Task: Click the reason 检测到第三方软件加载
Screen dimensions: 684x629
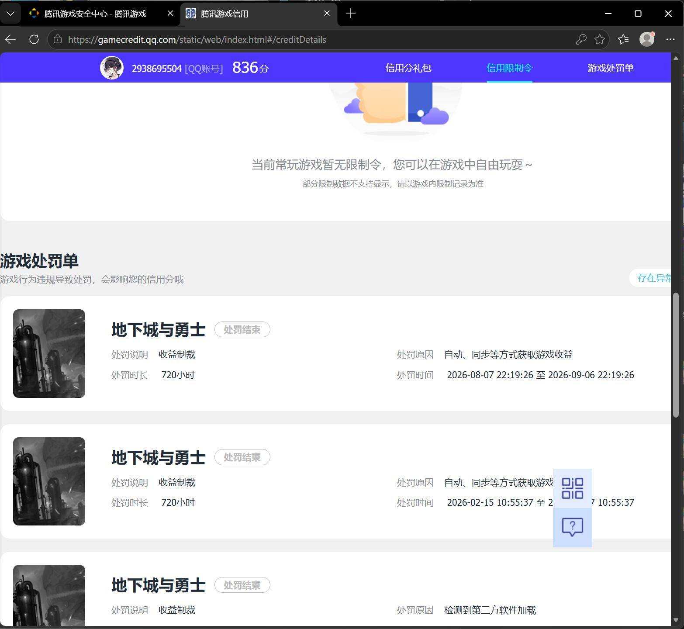Action: pos(490,610)
